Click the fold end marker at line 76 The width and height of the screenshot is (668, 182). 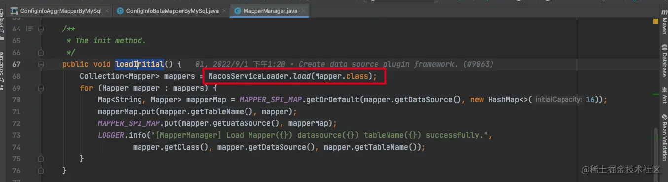[x=41, y=170]
